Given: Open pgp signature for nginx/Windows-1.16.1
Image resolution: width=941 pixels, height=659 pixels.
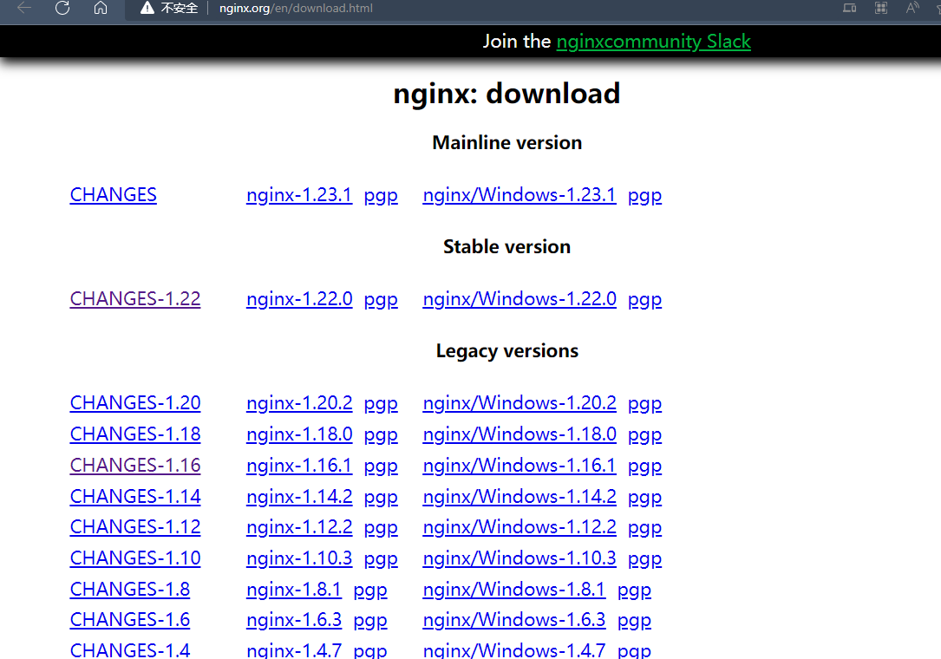Looking at the screenshot, I should pos(644,467).
